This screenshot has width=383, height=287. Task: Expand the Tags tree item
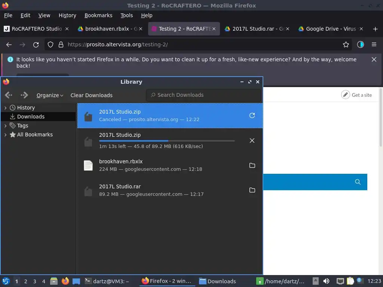pyautogui.click(x=5, y=126)
